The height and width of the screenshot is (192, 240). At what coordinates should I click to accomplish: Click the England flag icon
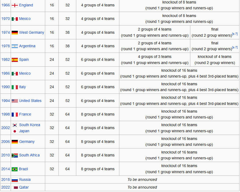15,5
